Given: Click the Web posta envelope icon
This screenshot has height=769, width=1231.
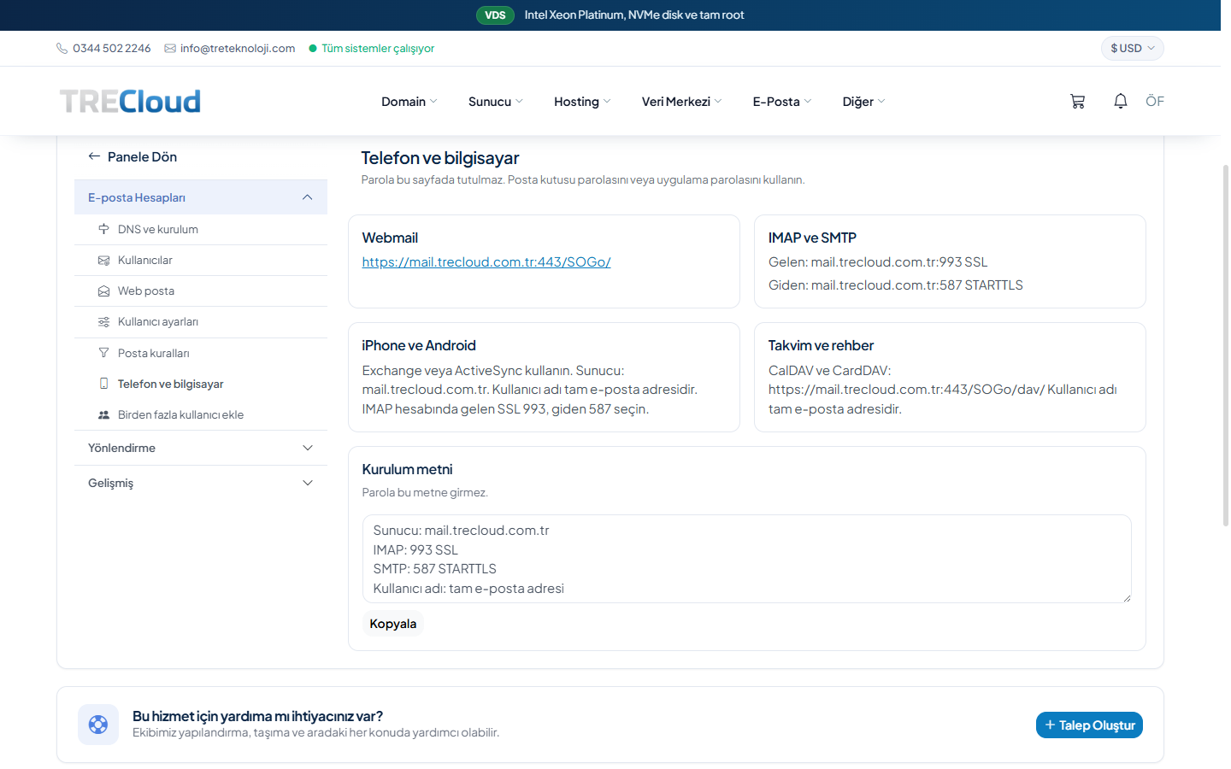Looking at the screenshot, I should click(x=103, y=291).
